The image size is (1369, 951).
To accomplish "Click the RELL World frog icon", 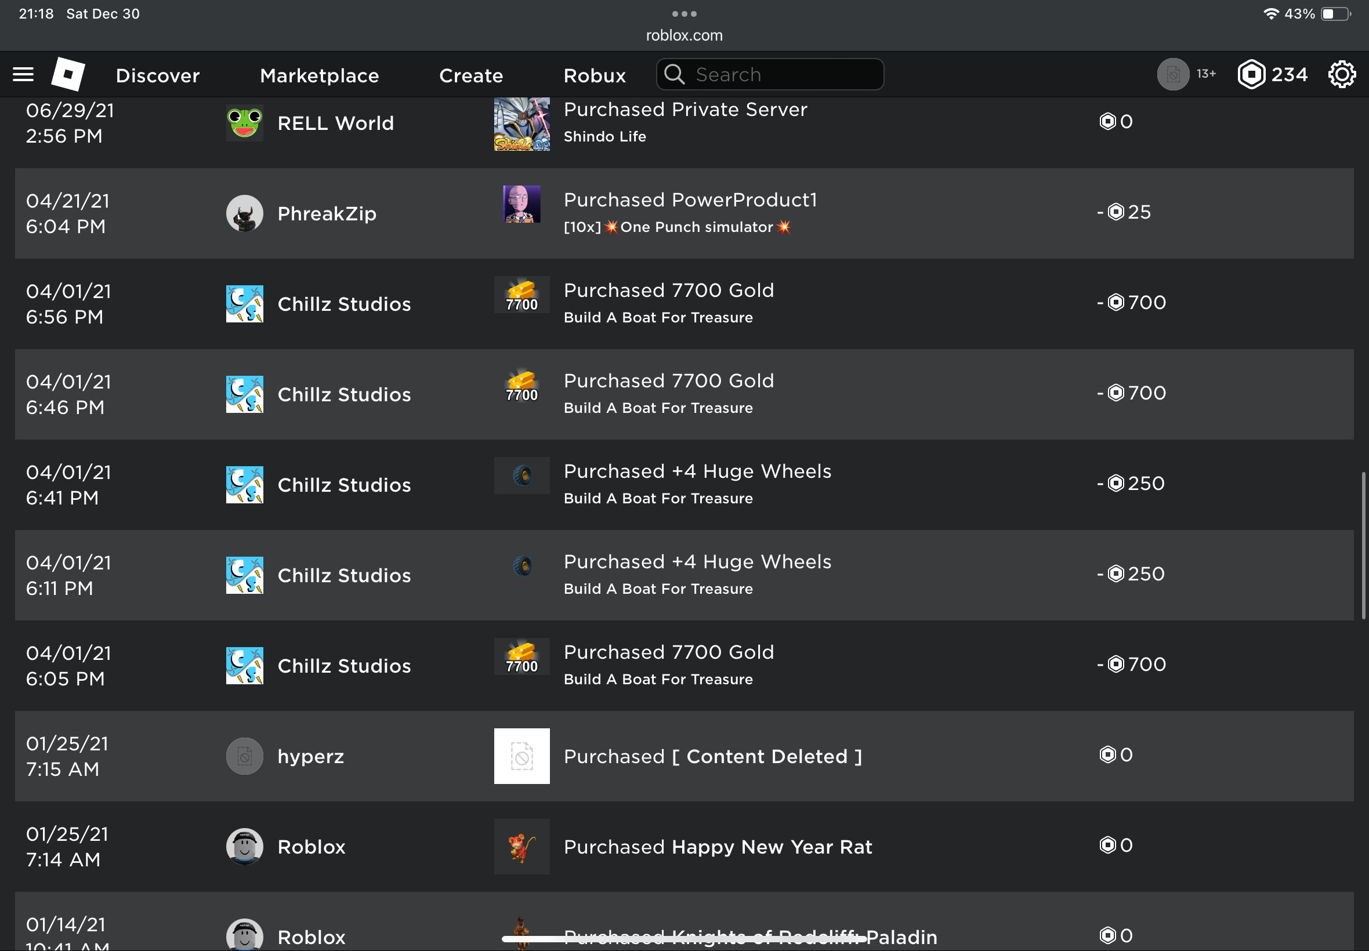I will coord(244,123).
